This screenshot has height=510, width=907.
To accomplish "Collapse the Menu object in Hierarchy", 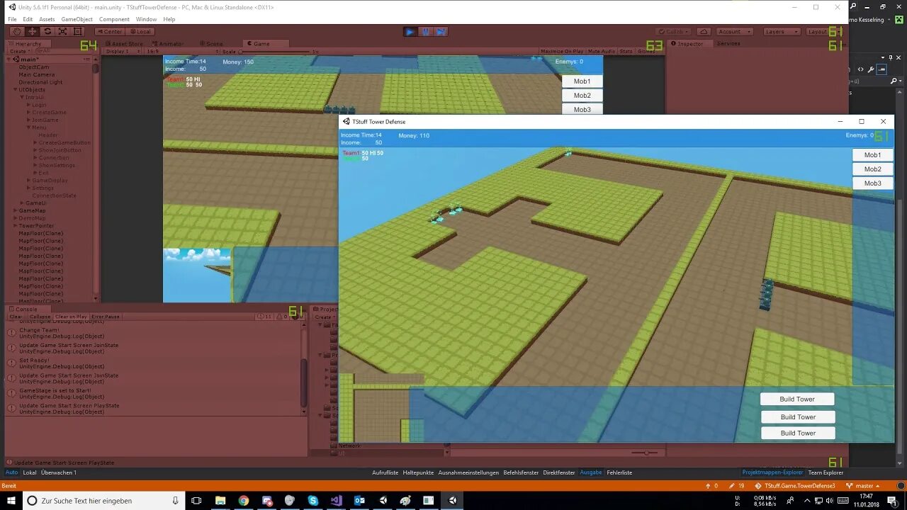I will 28,127.
